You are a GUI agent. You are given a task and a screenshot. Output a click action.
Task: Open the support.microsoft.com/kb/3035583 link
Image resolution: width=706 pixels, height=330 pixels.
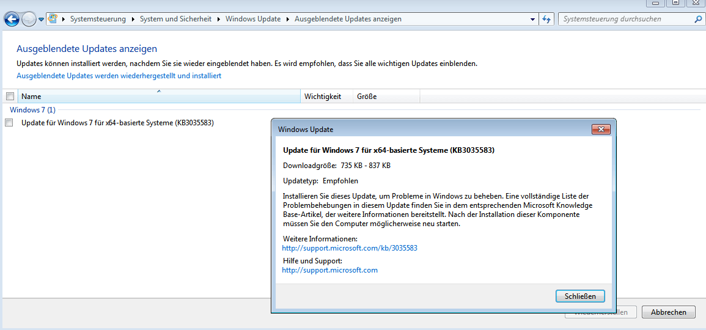350,248
